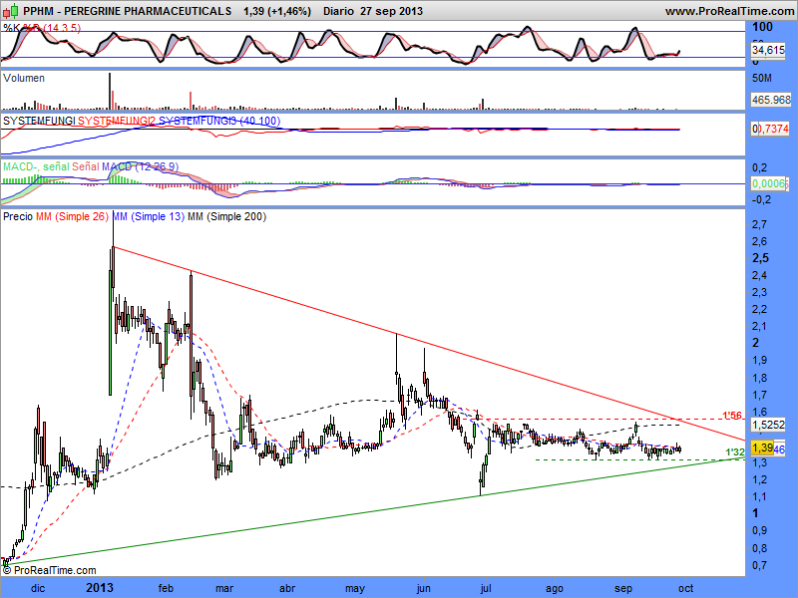Select the SYSTEMFUNGI value 0,7374
This screenshot has height=598, width=798.
(770, 130)
